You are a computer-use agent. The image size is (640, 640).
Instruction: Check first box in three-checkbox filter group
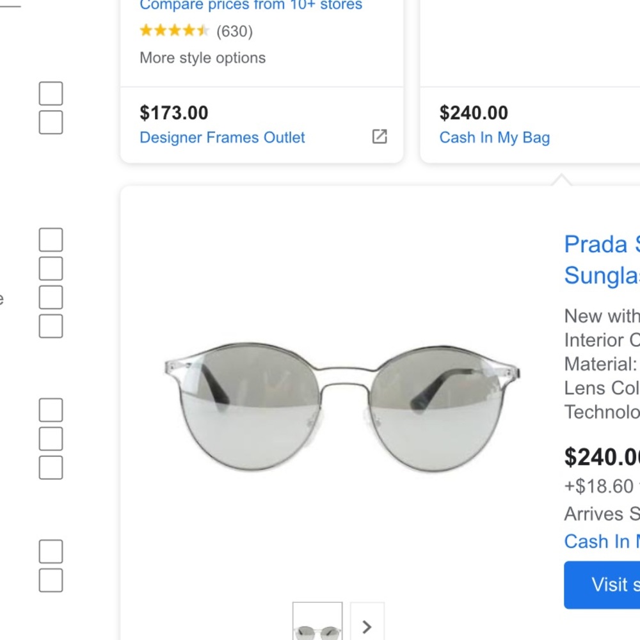[x=51, y=410]
